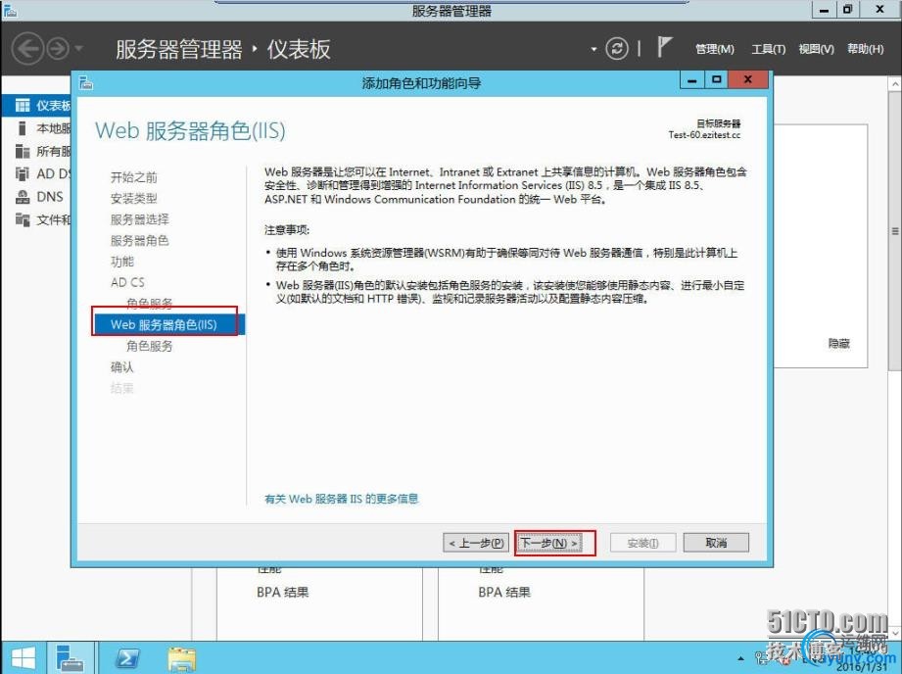Viewport: 902px width, 674px height.
Task: Show hidden system tray icons
Action: point(741,658)
